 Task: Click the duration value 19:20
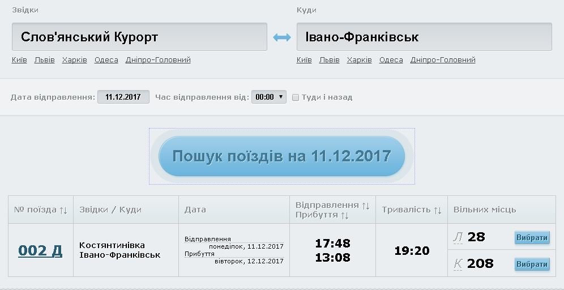(412, 251)
